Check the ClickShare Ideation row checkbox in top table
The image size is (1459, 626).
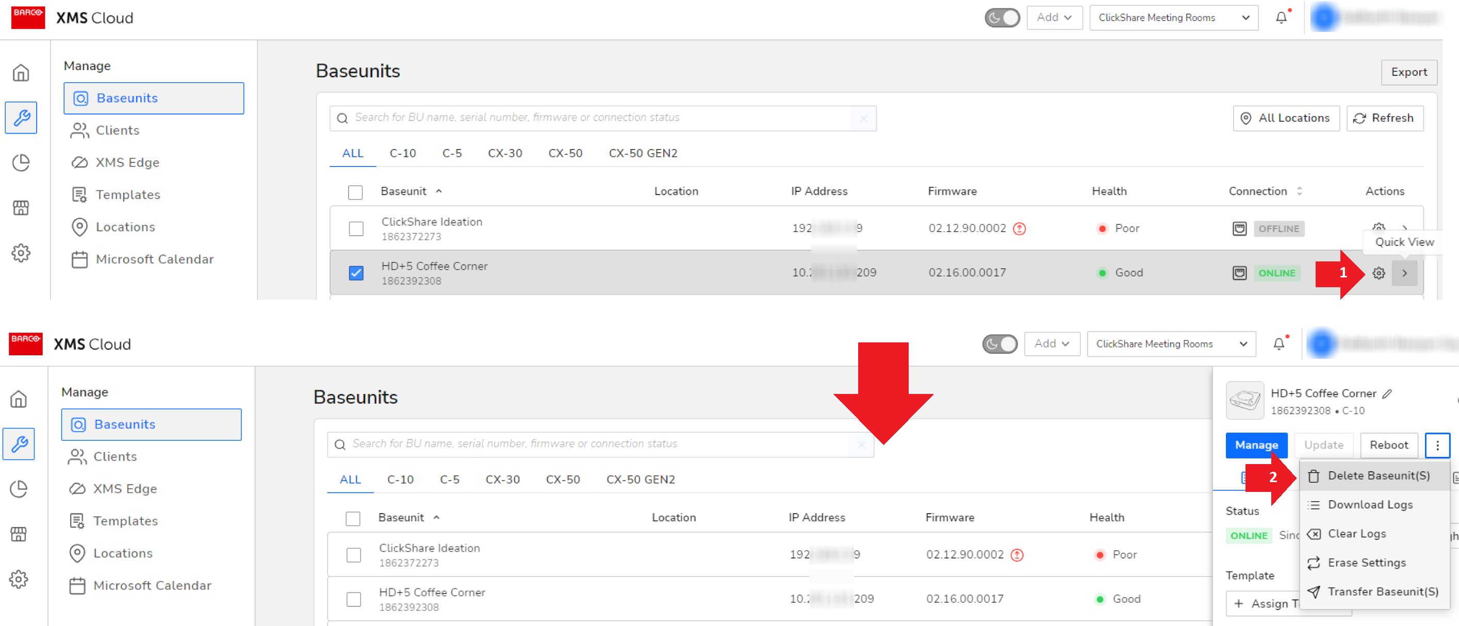356,229
